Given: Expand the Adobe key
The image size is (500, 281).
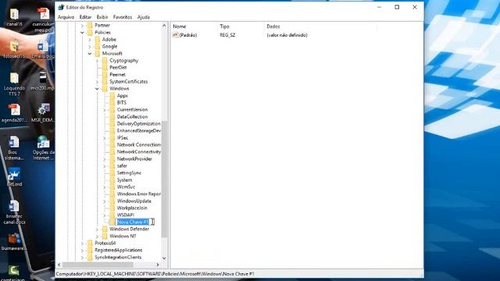Looking at the screenshot, I should (90, 40).
